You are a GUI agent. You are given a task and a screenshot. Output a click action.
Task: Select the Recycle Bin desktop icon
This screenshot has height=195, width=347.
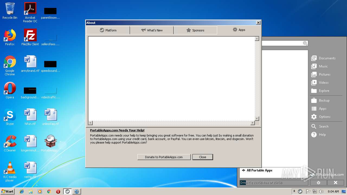pyautogui.click(x=10, y=11)
